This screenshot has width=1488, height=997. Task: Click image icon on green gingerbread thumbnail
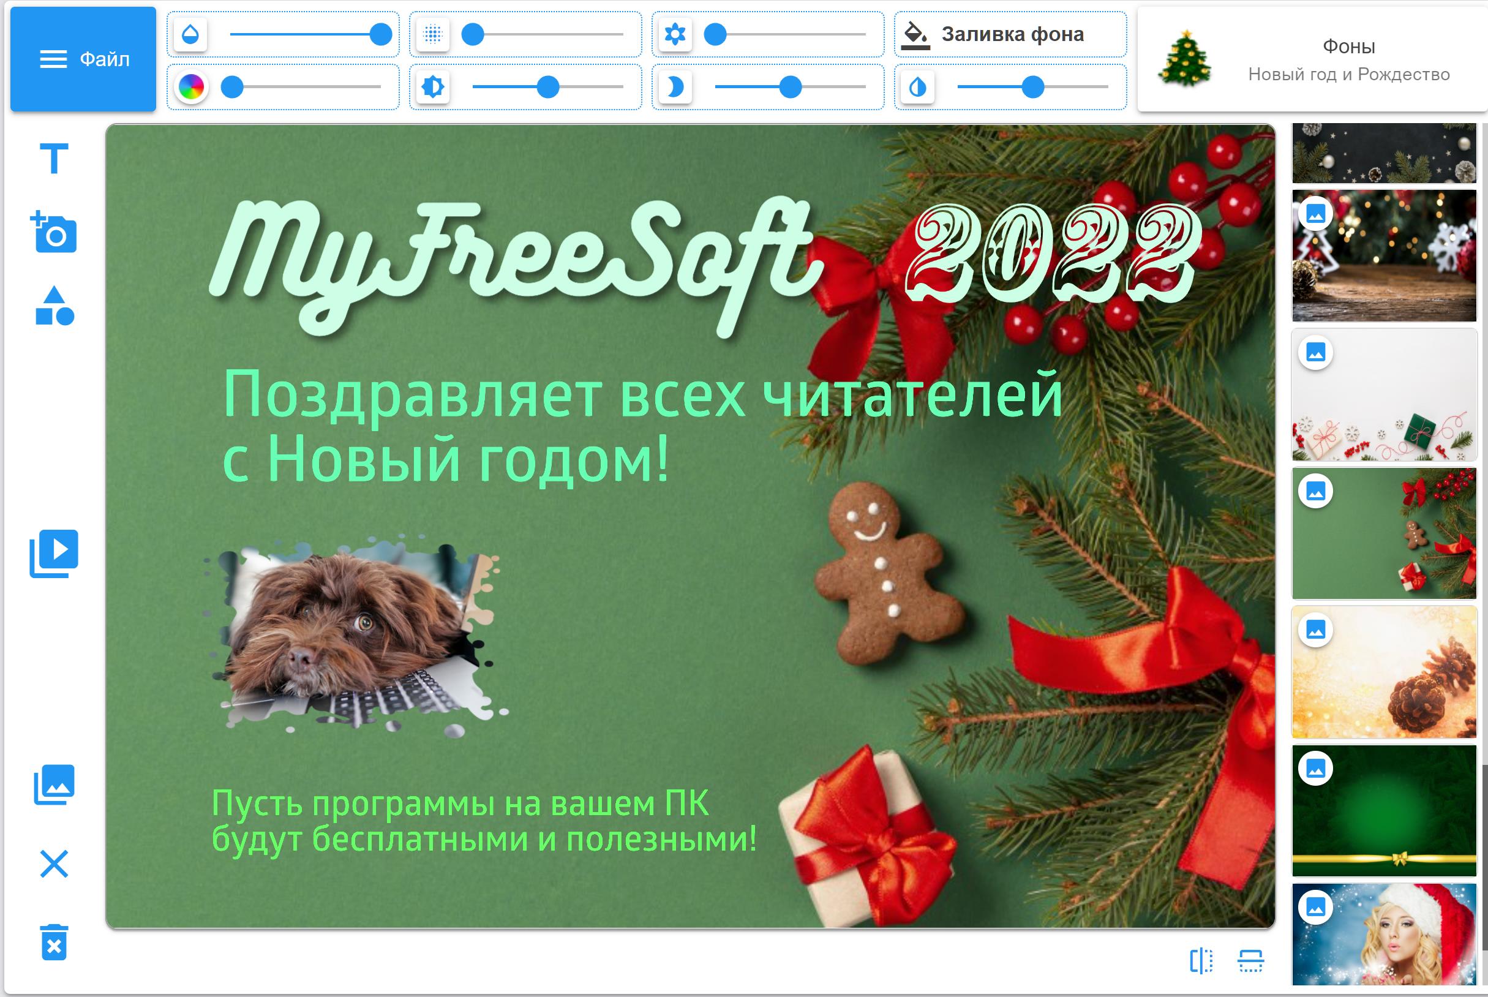click(x=1316, y=491)
